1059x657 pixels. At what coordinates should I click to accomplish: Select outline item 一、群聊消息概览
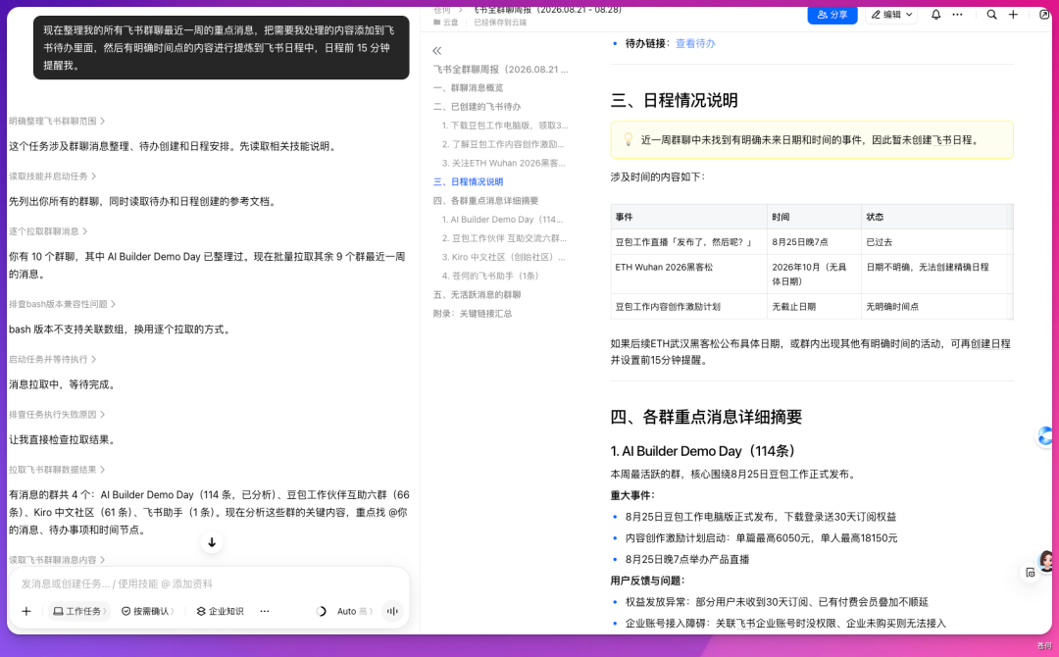point(468,88)
